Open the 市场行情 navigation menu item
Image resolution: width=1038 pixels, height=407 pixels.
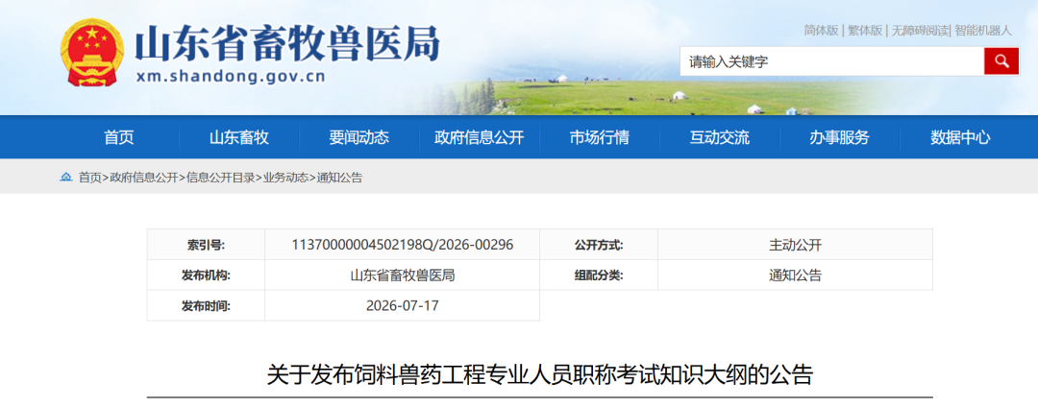600,137
